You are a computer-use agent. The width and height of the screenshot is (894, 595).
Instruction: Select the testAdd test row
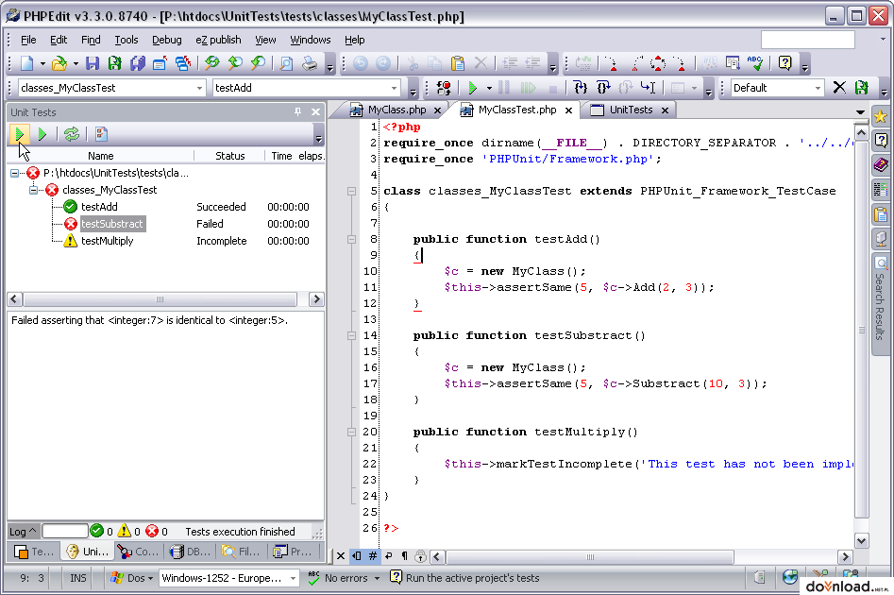pos(165,207)
